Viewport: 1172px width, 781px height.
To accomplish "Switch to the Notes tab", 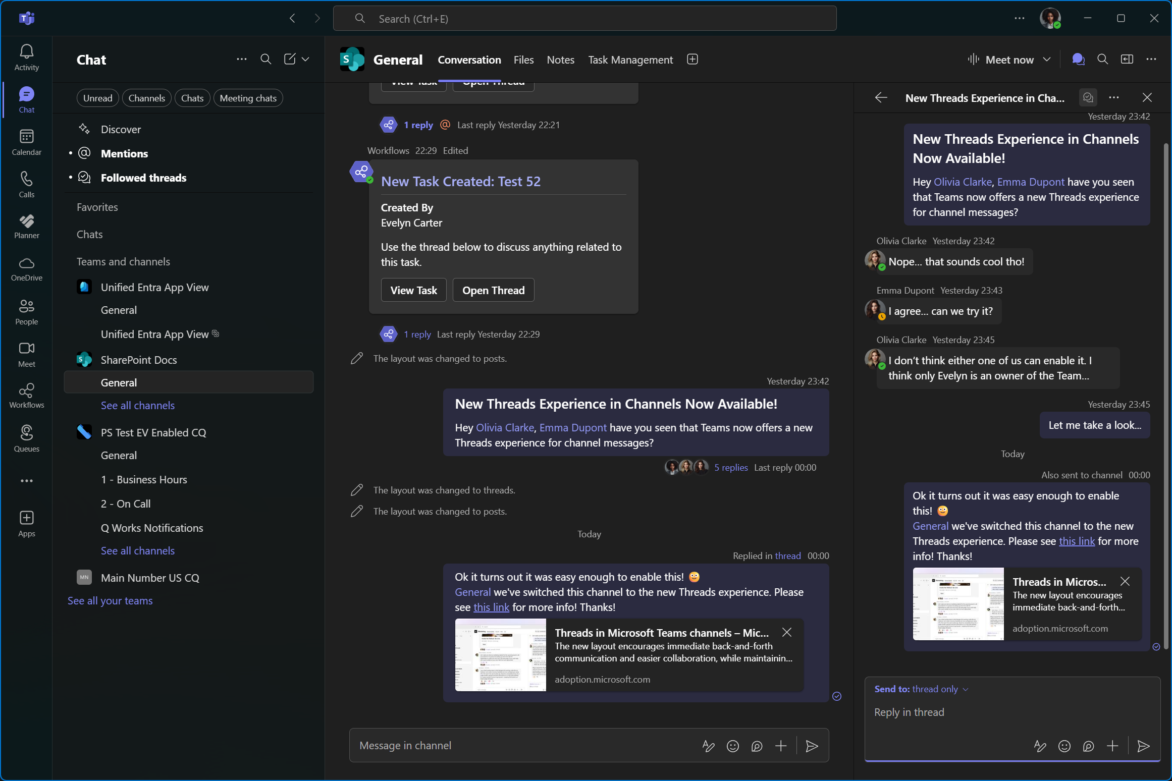I will coord(560,60).
